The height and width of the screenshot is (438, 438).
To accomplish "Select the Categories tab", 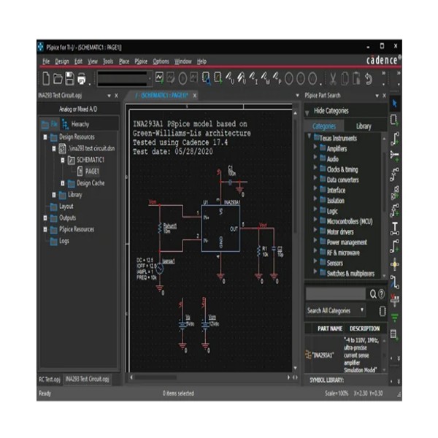I will coord(324,126).
